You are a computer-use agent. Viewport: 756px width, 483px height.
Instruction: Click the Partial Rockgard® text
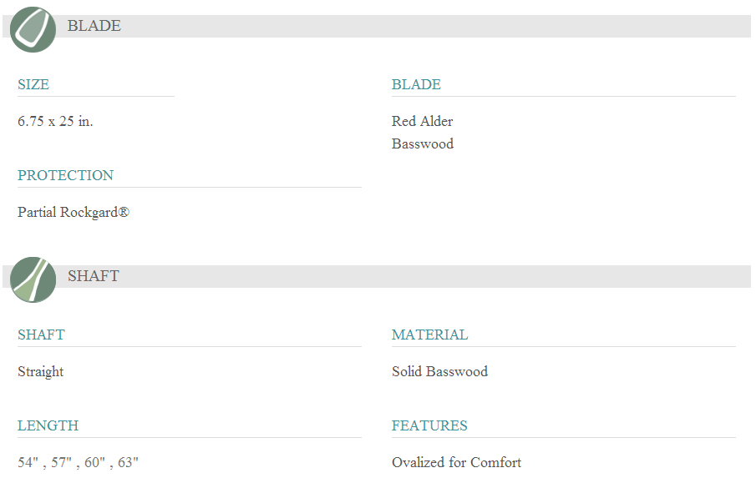point(74,212)
